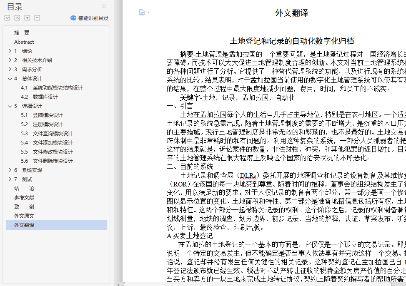Jump to 5.4 文件添加模块设计

(47, 142)
